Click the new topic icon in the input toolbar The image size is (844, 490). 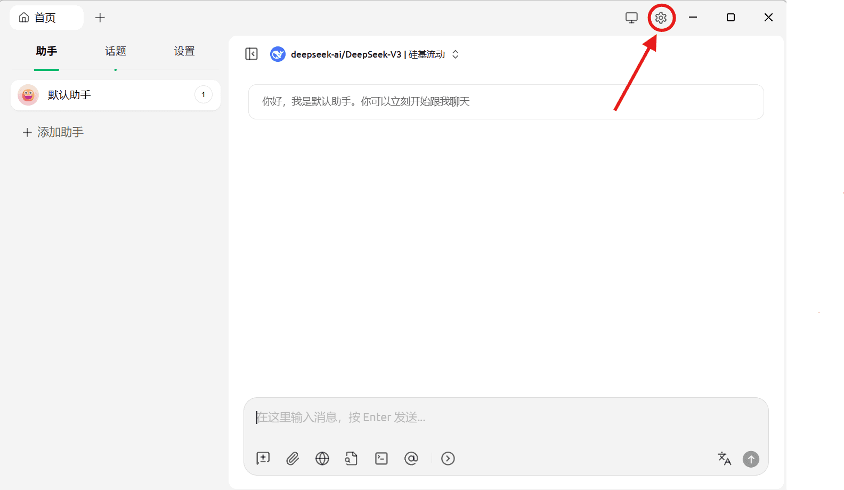[x=263, y=459]
